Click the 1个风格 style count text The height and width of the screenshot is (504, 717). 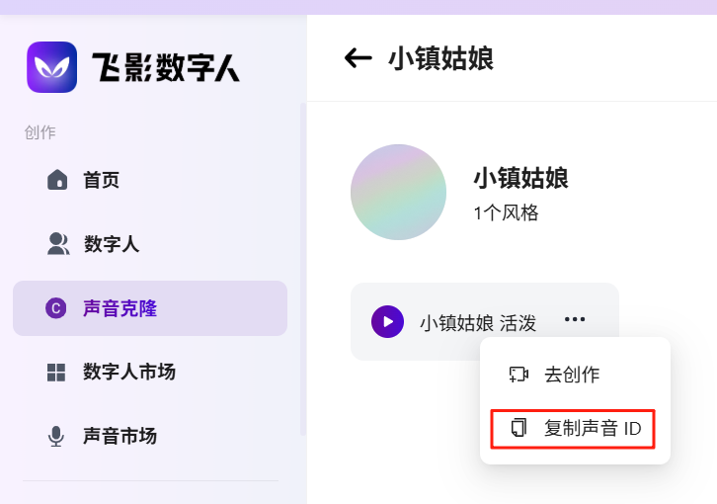(x=507, y=212)
